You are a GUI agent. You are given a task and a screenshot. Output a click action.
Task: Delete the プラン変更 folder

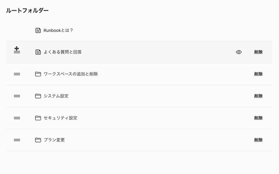pyautogui.click(x=259, y=140)
